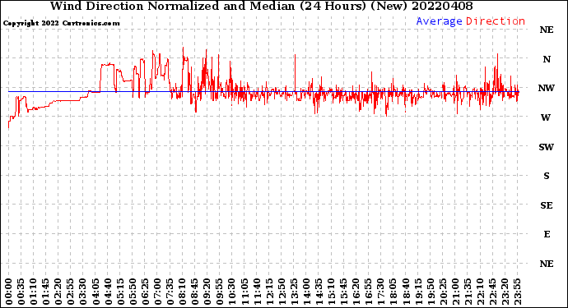568x308 pixels.
Task: Select the blue Average legend label
Action: pos(439,21)
